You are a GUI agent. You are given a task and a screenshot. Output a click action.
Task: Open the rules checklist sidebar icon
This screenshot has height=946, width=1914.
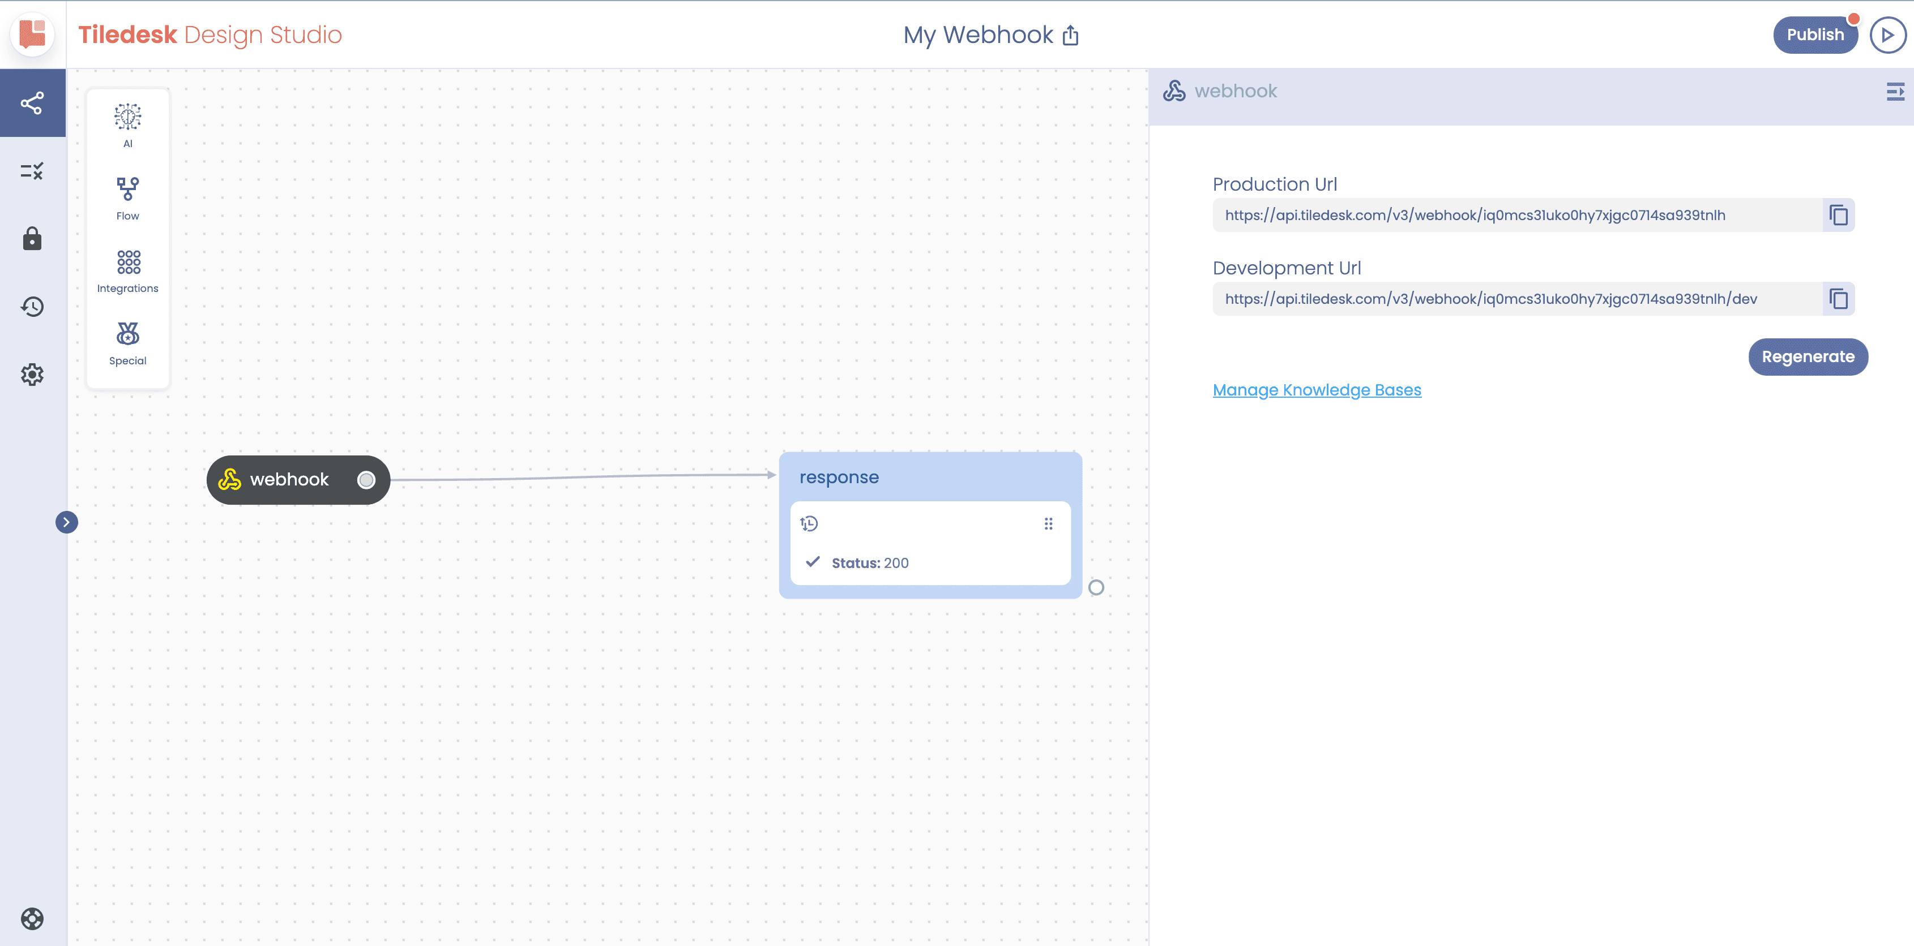tap(33, 171)
